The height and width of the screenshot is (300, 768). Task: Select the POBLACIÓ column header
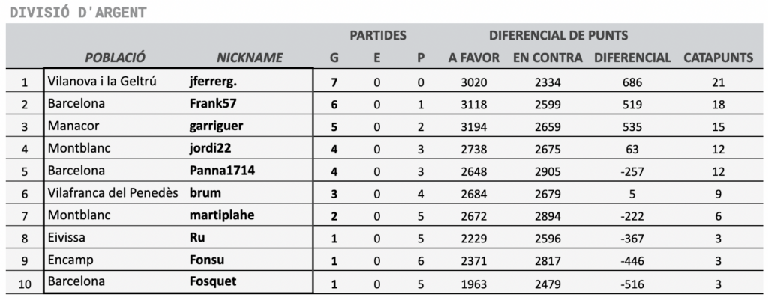pyautogui.click(x=115, y=58)
